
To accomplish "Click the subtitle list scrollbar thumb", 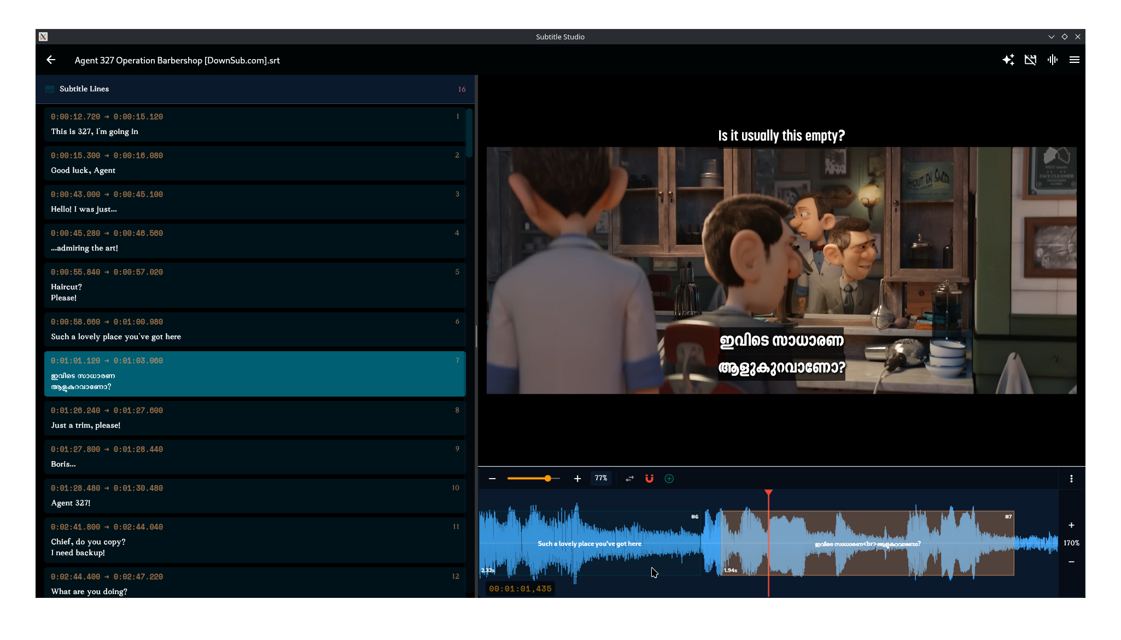I will click(x=469, y=133).
